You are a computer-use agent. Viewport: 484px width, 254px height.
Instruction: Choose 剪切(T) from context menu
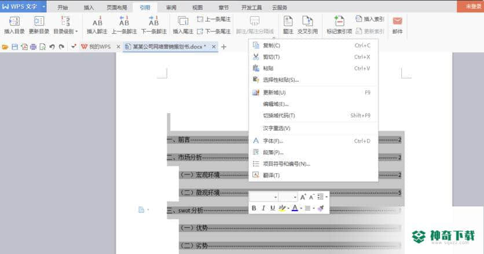(313, 57)
